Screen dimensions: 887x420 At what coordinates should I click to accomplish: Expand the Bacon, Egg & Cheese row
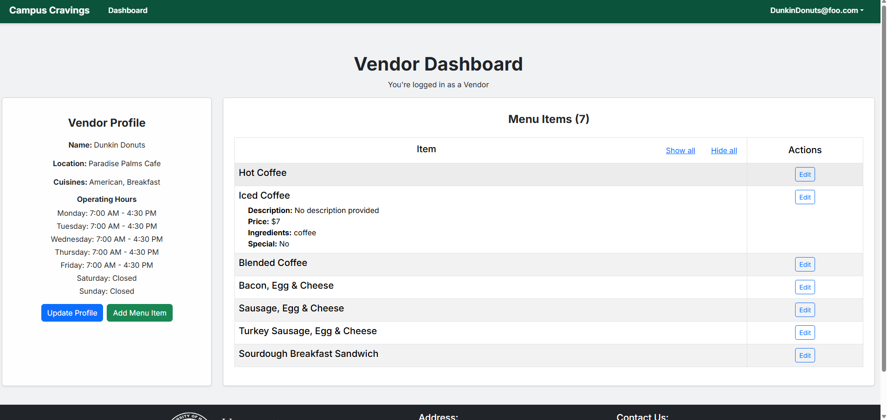pos(286,286)
